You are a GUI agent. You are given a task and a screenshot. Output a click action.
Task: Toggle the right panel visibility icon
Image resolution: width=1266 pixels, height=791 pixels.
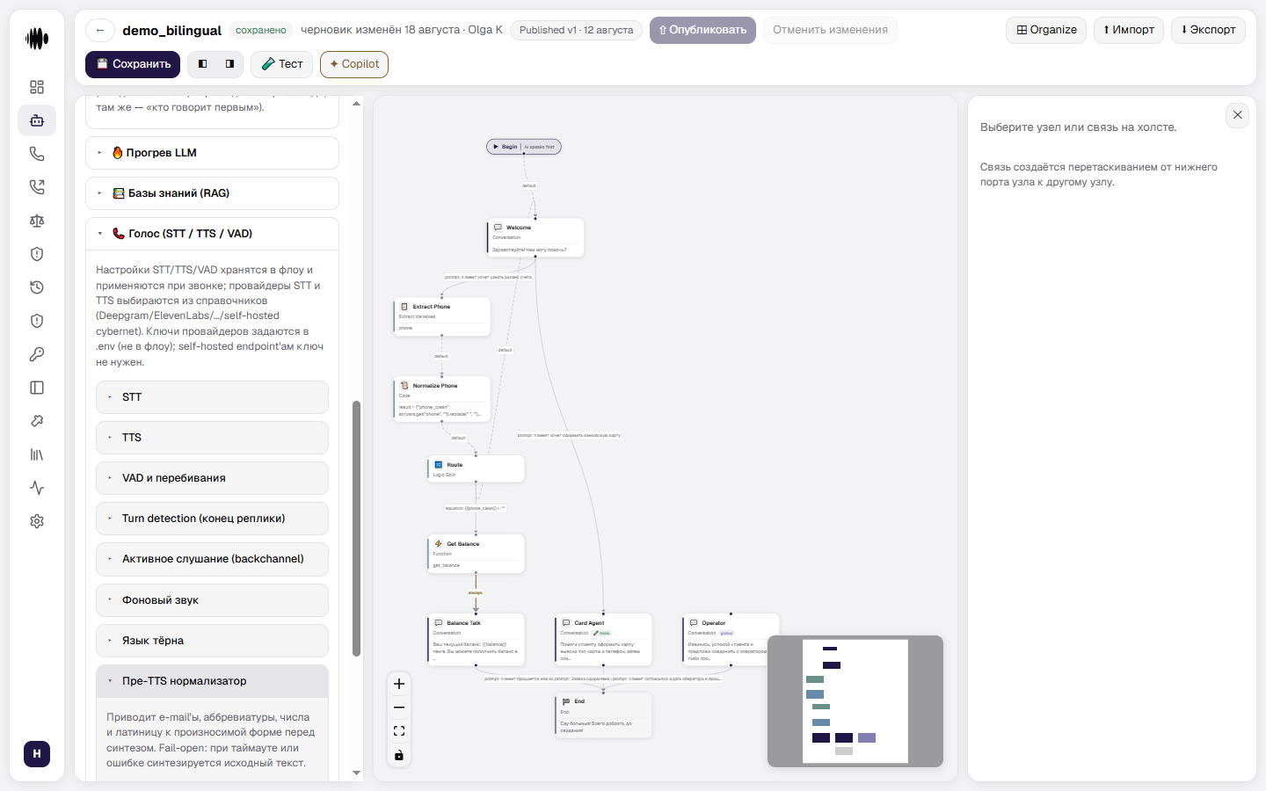coord(229,64)
